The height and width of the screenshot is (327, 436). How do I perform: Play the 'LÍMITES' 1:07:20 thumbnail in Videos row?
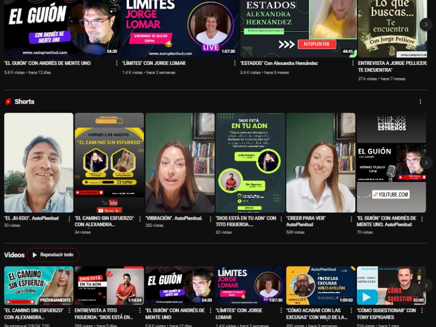tap(250, 286)
